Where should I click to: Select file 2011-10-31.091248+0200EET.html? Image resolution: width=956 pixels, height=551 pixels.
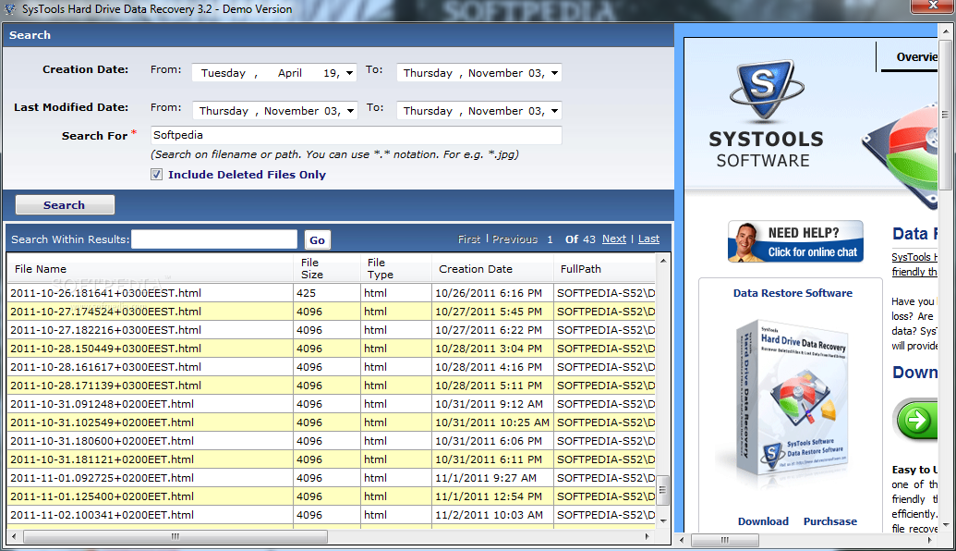(102, 404)
